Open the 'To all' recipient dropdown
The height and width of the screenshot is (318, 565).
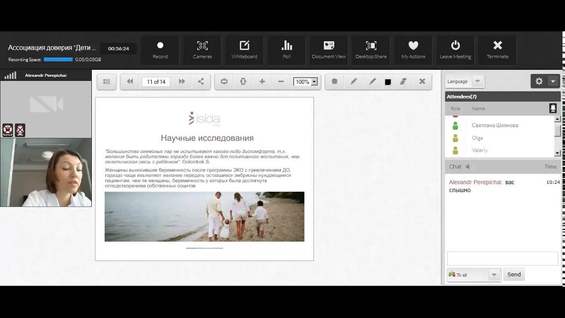point(473,275)
